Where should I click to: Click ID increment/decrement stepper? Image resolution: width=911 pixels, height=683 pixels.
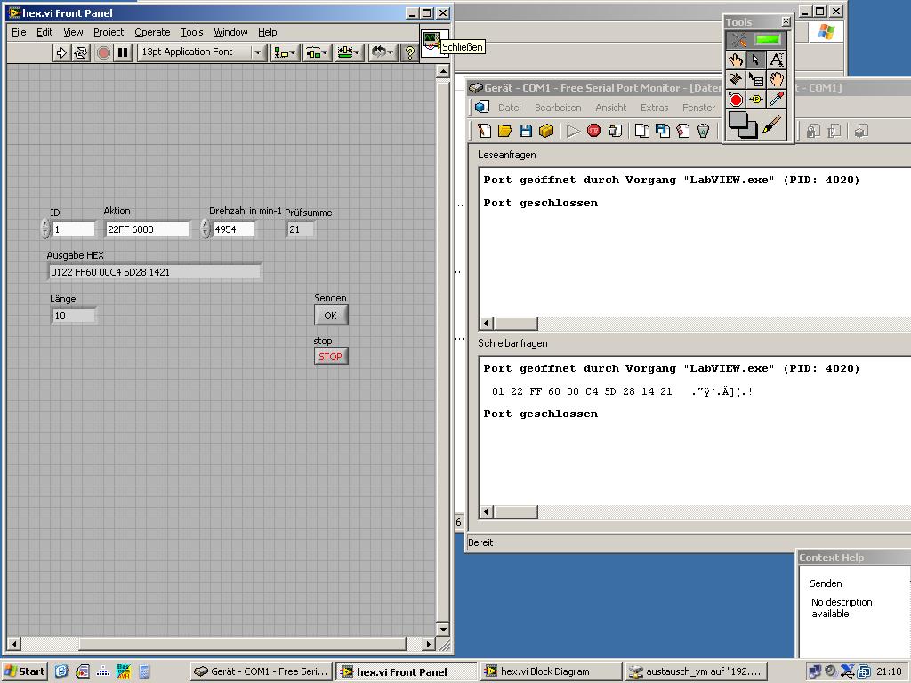45,229
